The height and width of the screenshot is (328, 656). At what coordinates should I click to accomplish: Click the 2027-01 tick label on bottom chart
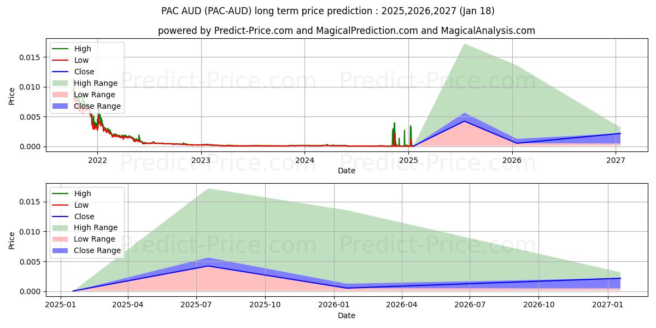click(x=608, y=305)
